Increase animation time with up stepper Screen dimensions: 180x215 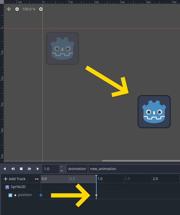62,167
